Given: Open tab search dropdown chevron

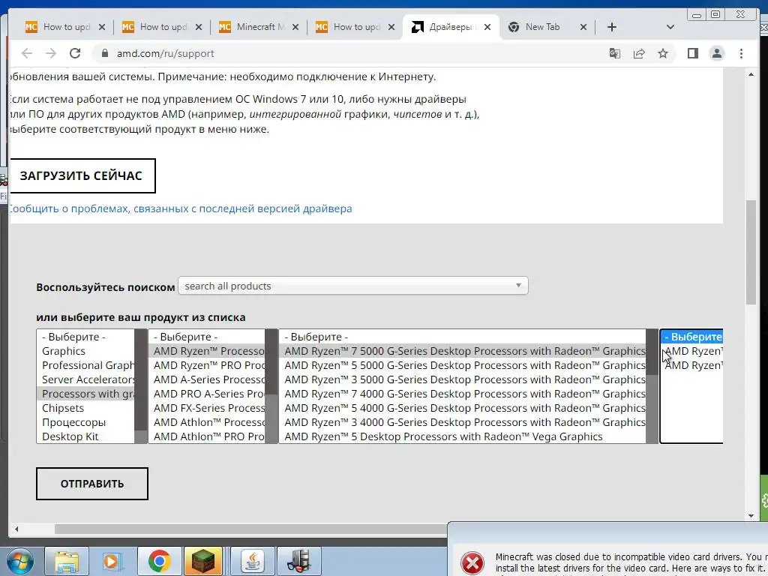Looking at the screenshot, I should click(670, 27).
